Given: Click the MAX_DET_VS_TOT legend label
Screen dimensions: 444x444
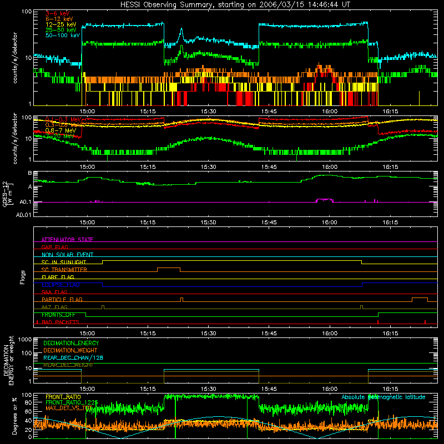Looking at the screenshot, I should (x=69, y=408).
